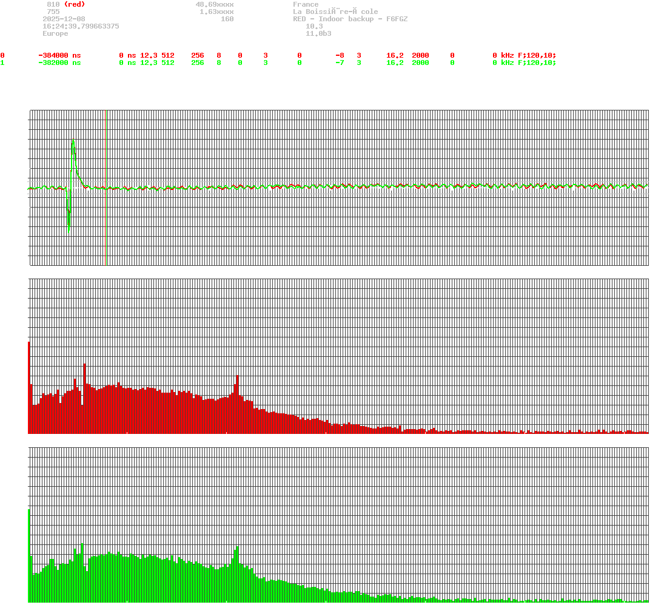Click the red 'F;120,10;' filter text
Image resolution: width=664 pixels, height=616 pixels.
(537, 56)
